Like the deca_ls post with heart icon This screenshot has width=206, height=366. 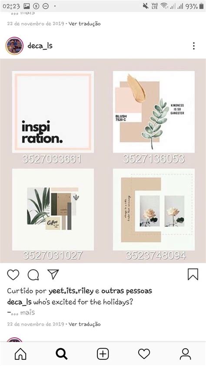point(13,275)
